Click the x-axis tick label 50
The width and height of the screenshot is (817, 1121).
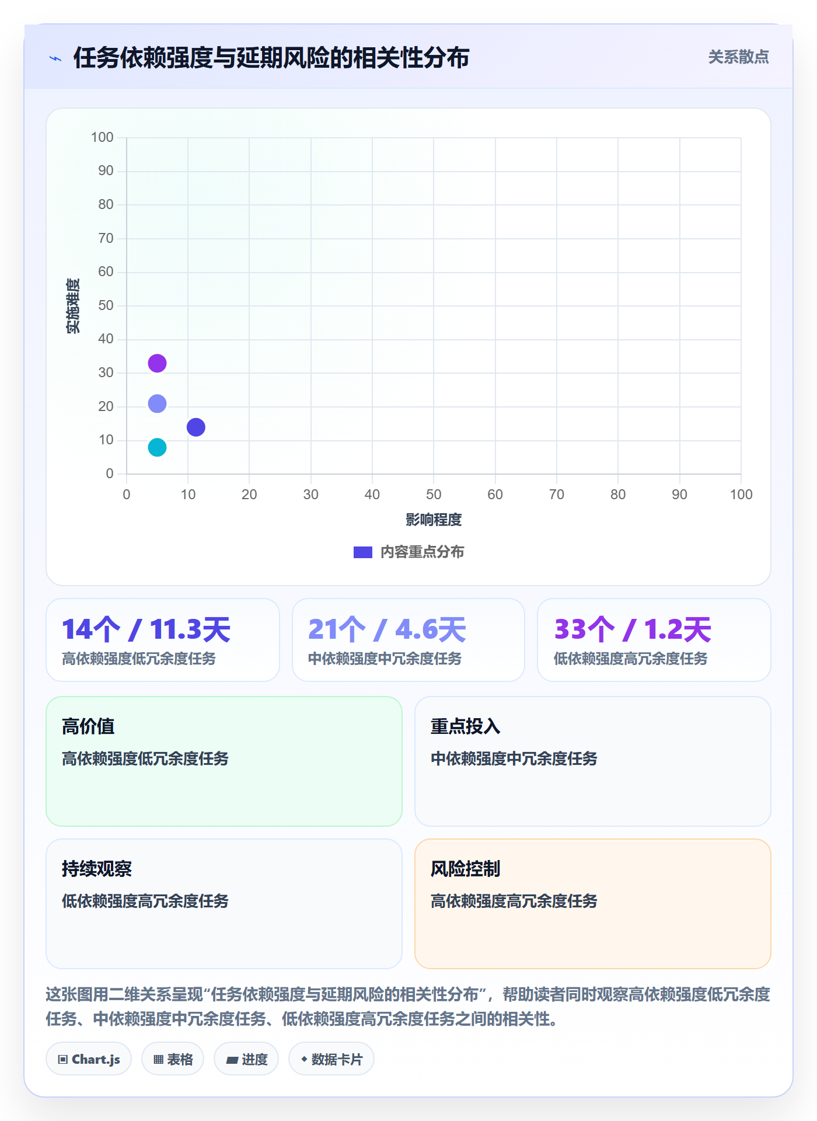pos(434,495)
